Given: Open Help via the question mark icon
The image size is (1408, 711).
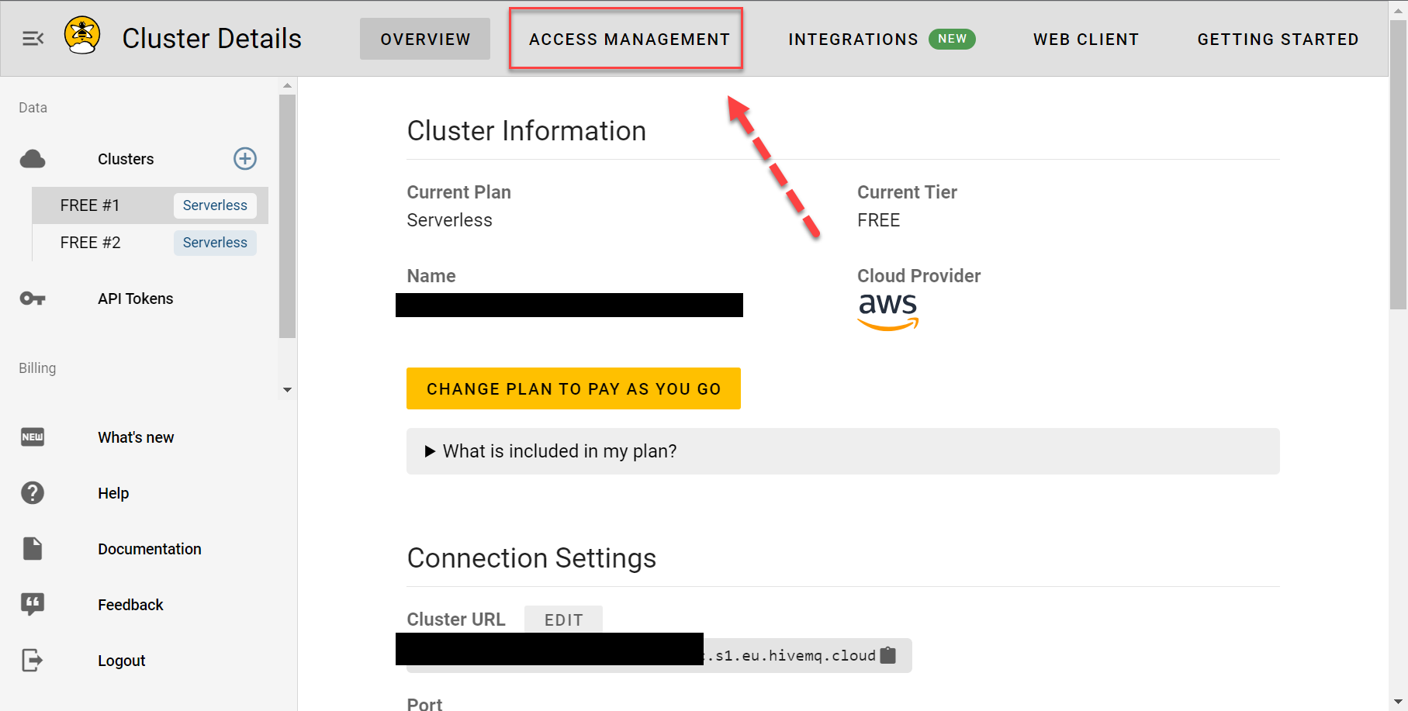Looking at the screenshot, I should point(33,493).
